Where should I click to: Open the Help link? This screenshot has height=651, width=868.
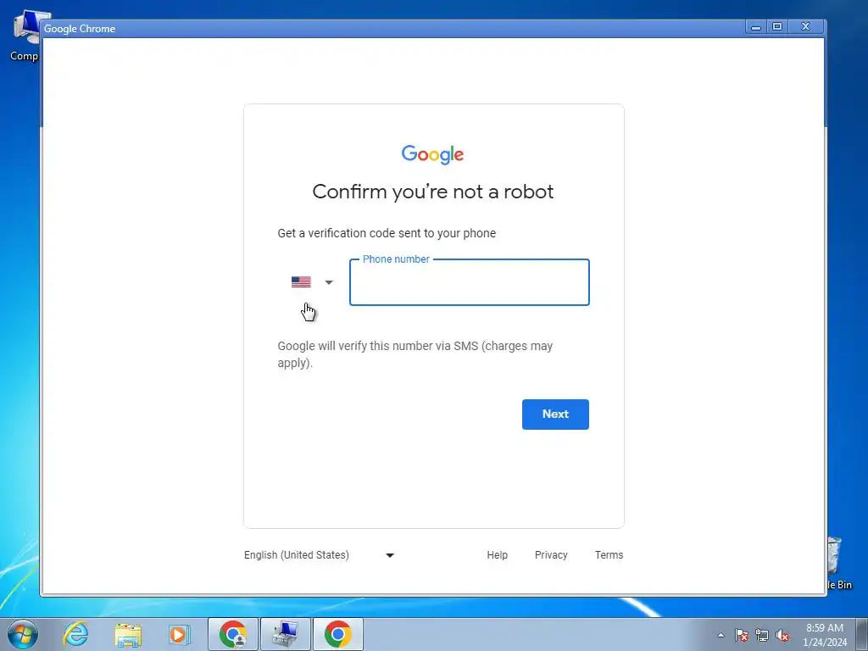pyautogui.click(x=497, y=555)
